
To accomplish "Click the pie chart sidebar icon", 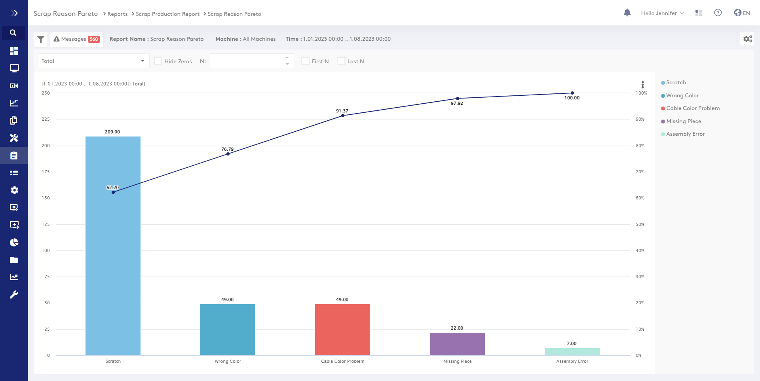I will (14, 243).
